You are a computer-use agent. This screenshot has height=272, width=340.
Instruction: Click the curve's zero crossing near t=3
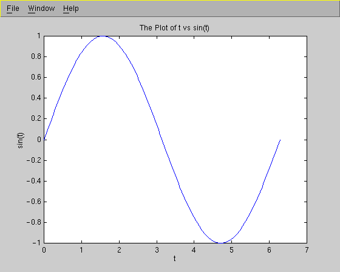point(162,140)
